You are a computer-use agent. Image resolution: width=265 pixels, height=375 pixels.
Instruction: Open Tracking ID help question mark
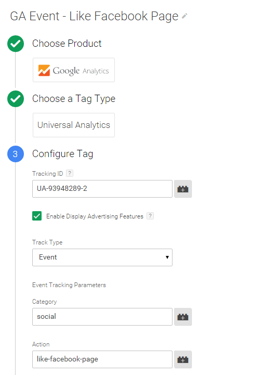pyautogui.click(x=70, y=173)
